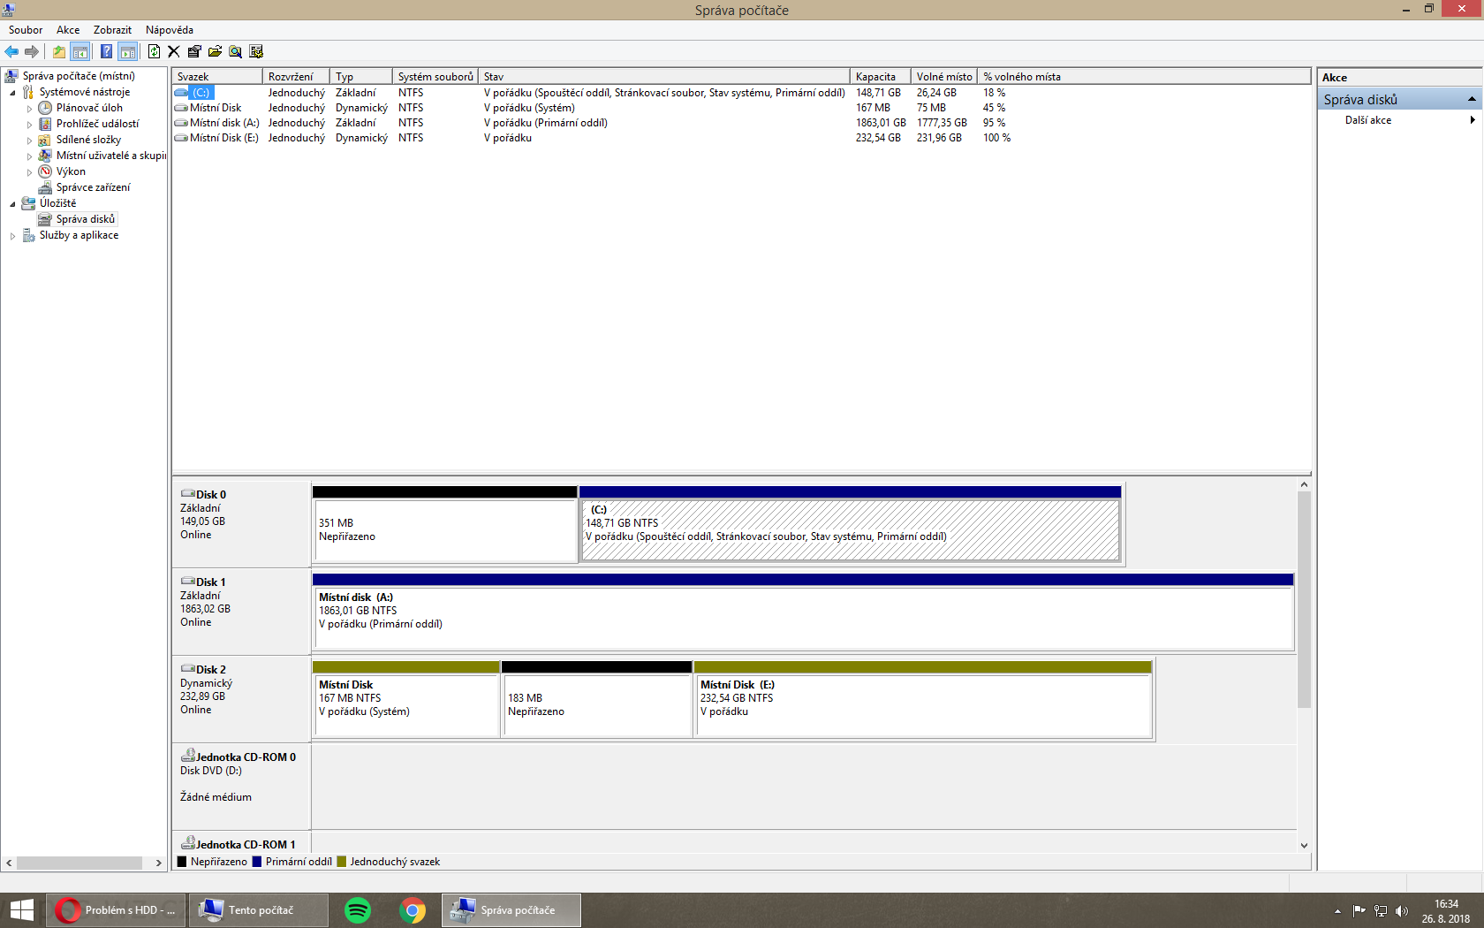
Task: Sort by the Systém souborů column header
Action: coord(435,77)
